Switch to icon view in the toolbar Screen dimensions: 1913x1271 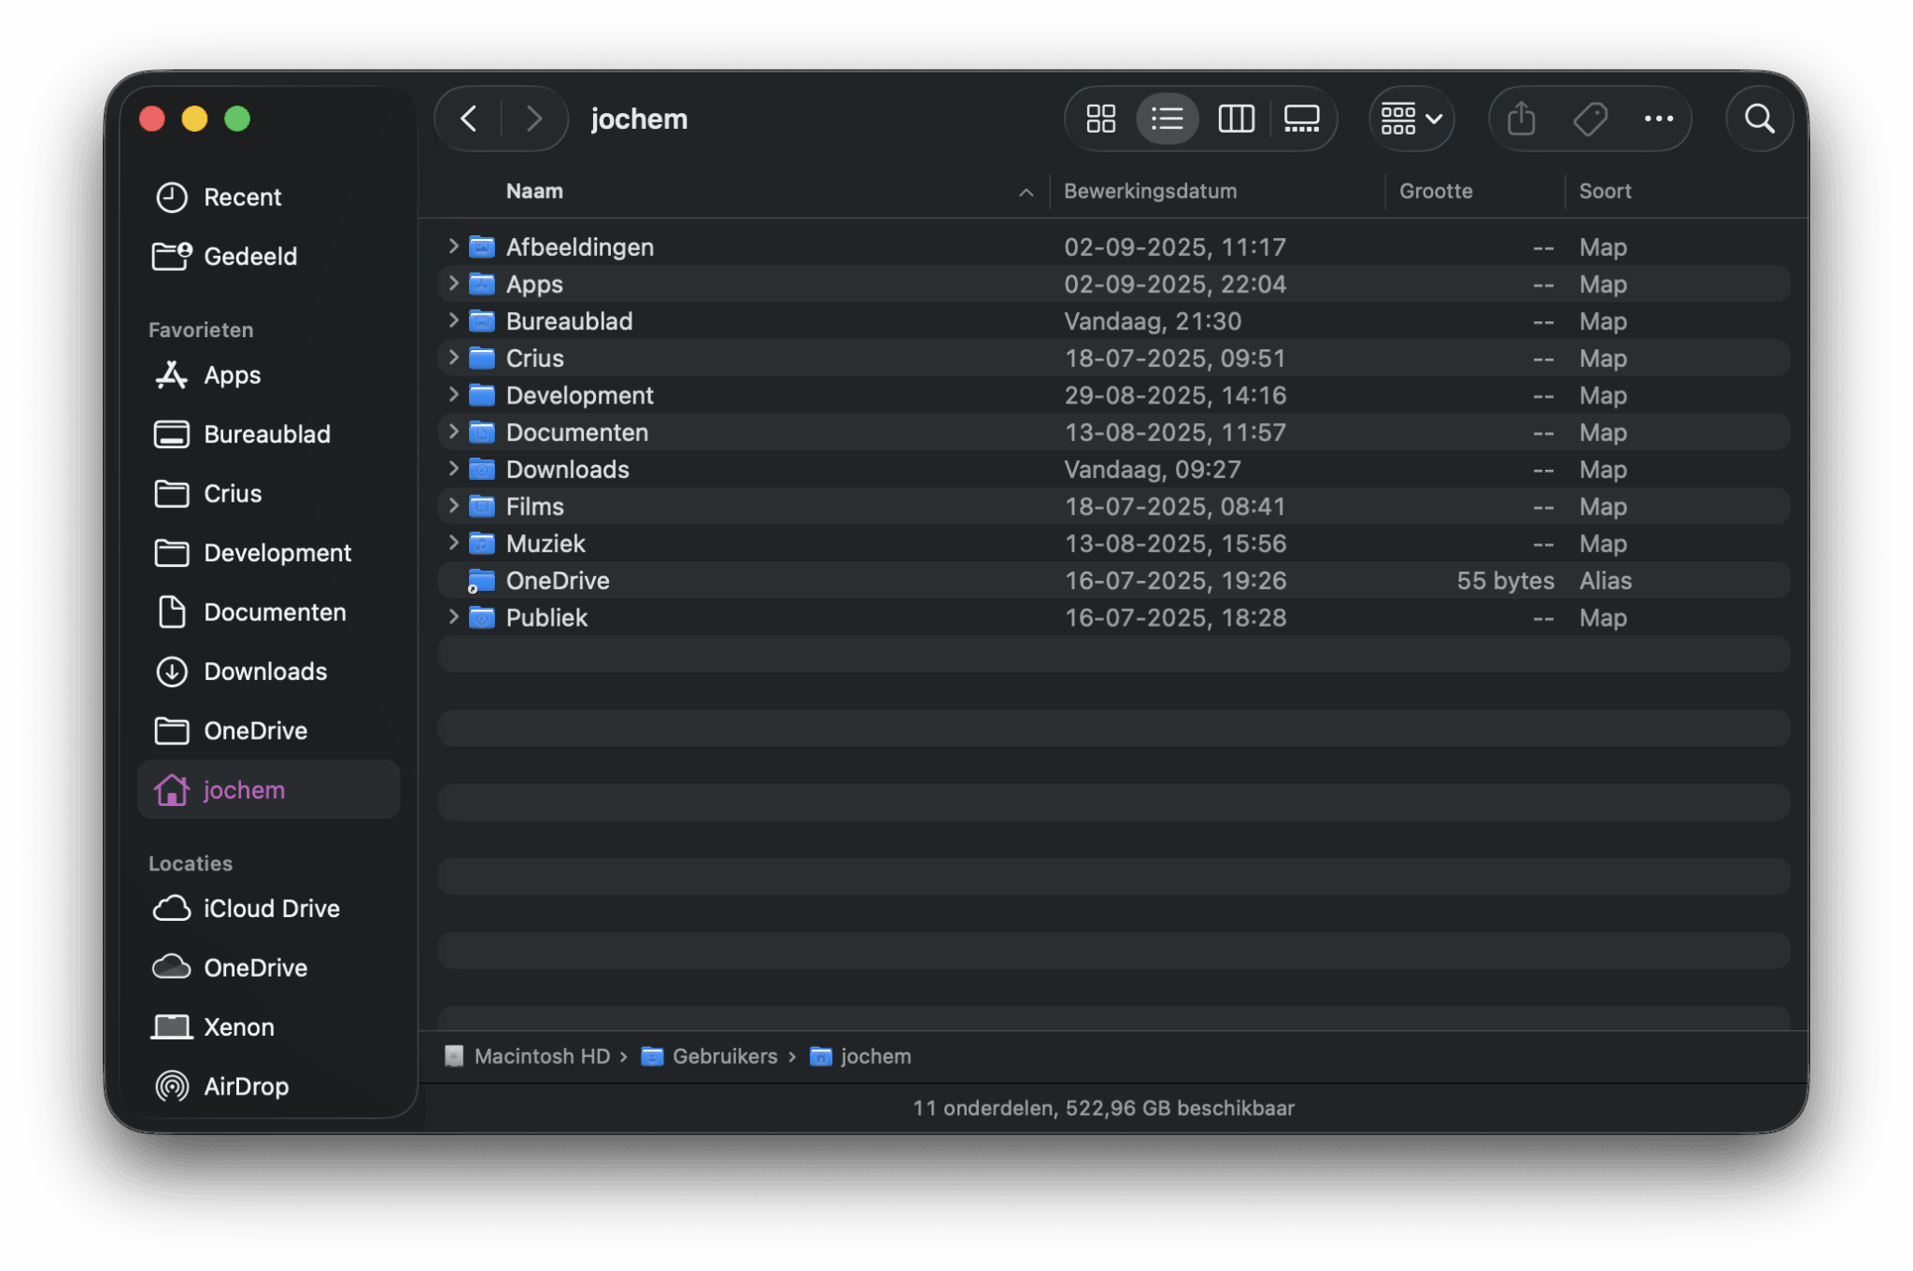[x=1100, y=119]
